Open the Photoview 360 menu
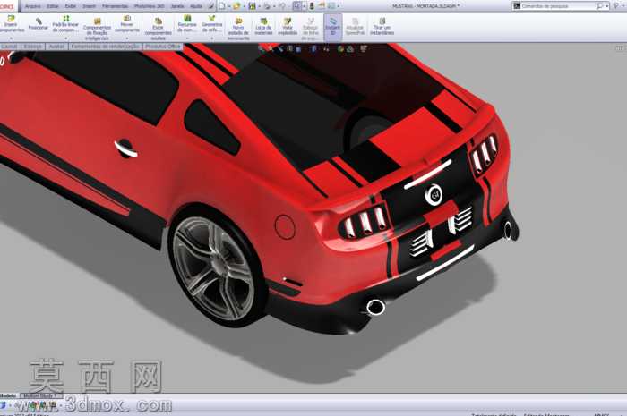Image resolution: width=627 pixels, height=416 pixels. click(150, 6)
